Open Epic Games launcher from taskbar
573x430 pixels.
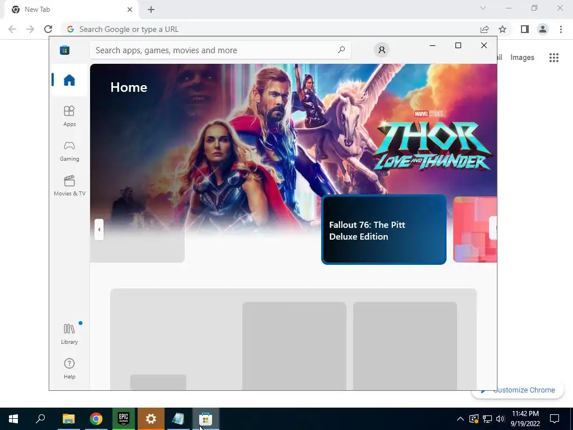tap(124, 419)
